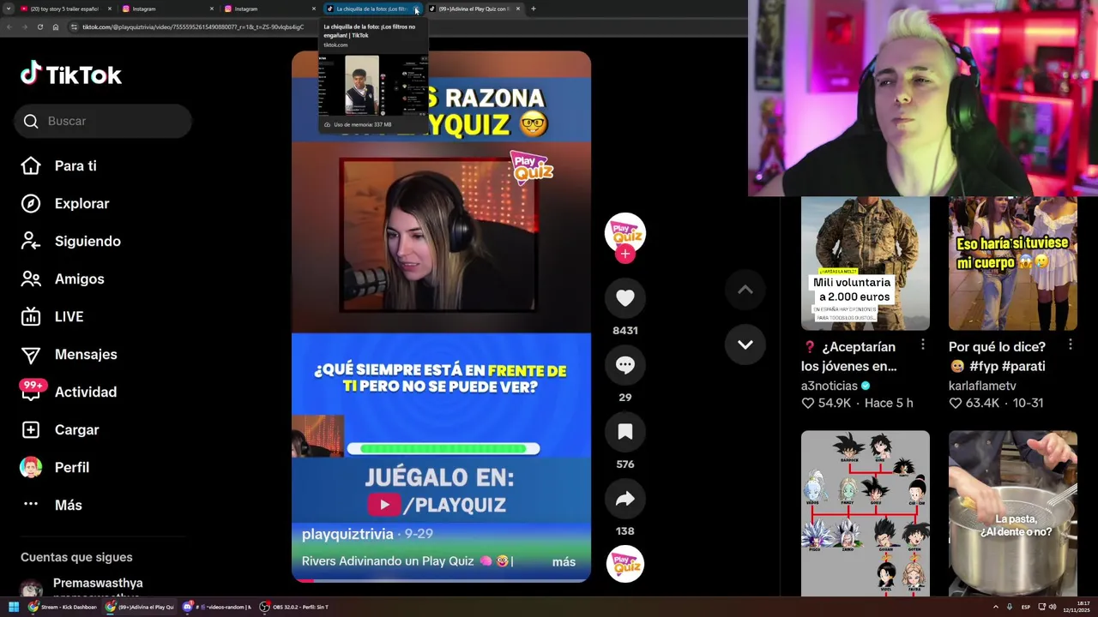1098x617 pixels.
Task: Open options for Por qué lo dice video
Action: point(1070,344)
